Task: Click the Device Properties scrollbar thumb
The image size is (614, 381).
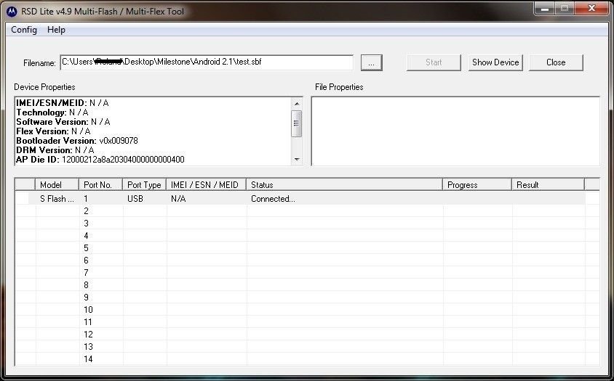Action: point(296,123)
